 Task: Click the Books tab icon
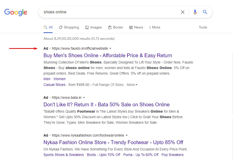point(110,27)
